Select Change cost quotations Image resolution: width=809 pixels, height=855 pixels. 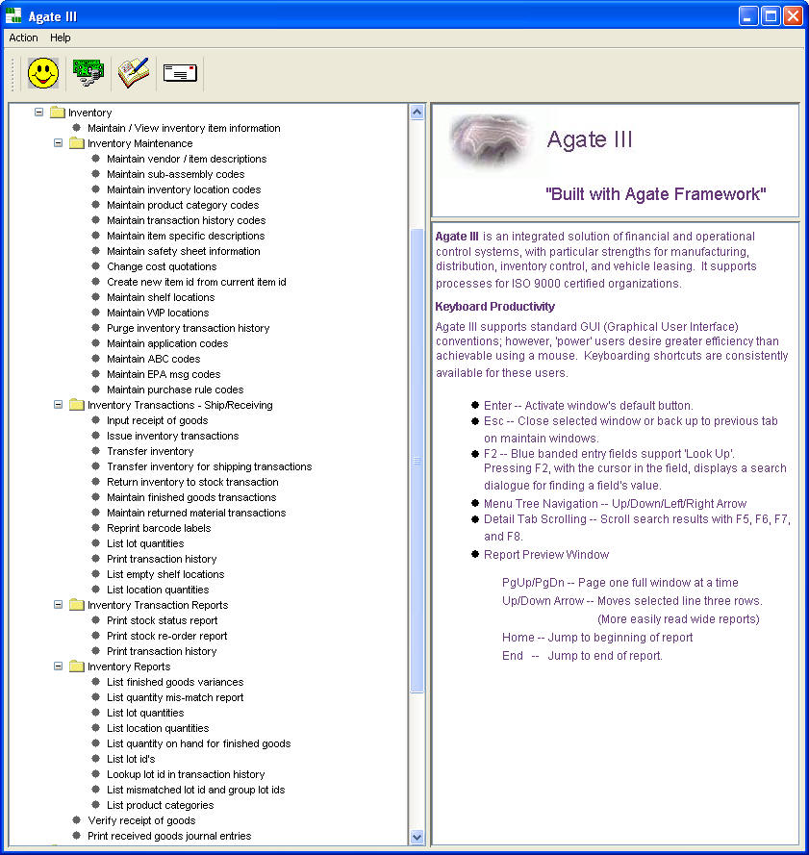pos(162,266)
